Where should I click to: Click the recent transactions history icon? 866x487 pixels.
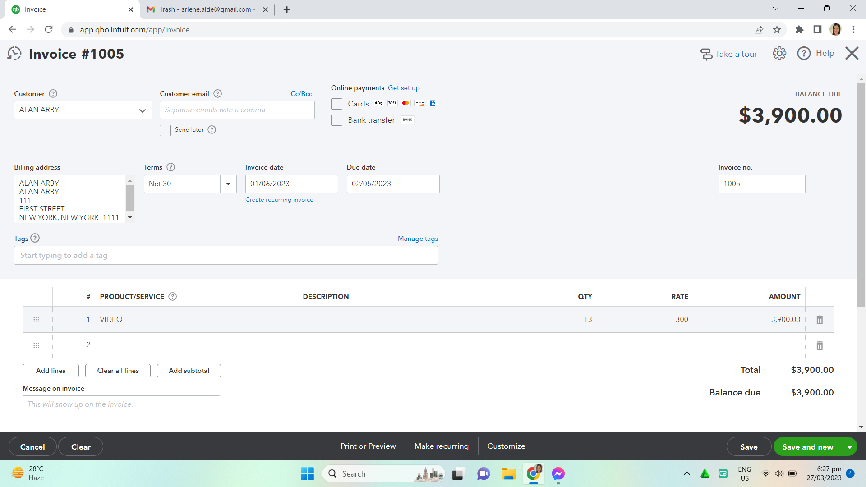(14, 54)
